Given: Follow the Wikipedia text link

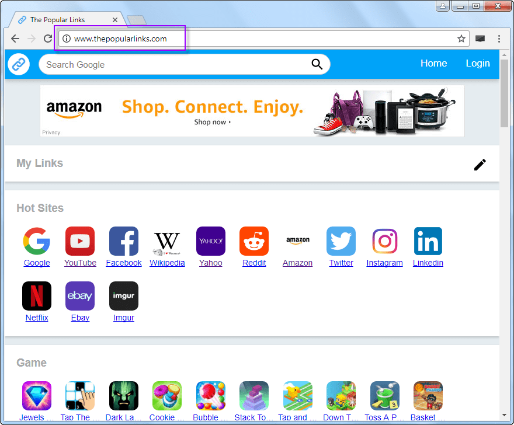Looking at the screenshot, I should pos(167,263).
